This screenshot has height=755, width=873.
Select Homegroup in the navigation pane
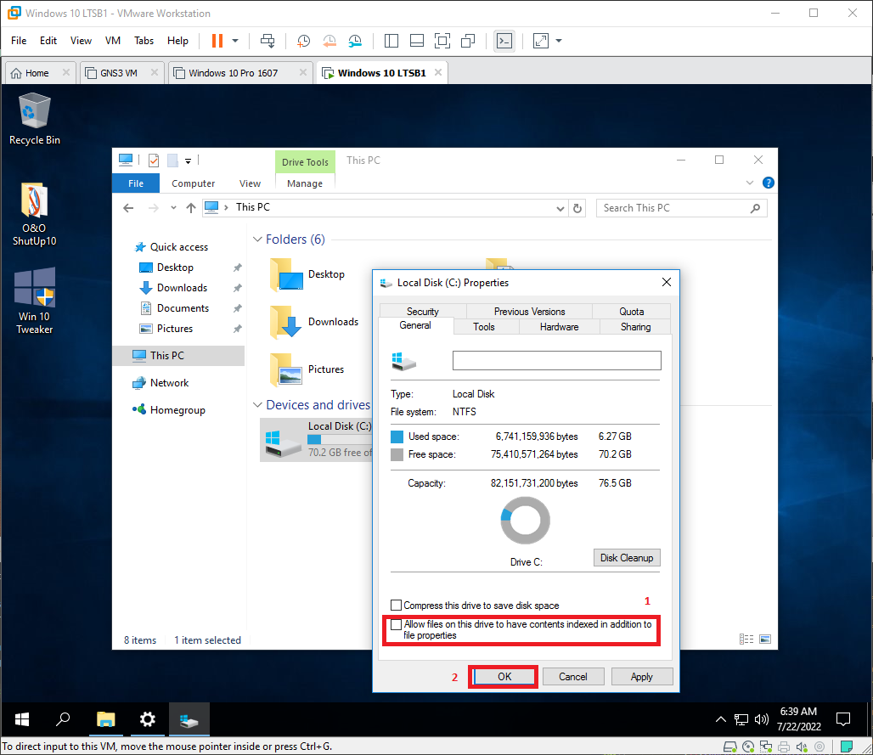[177, 410]
